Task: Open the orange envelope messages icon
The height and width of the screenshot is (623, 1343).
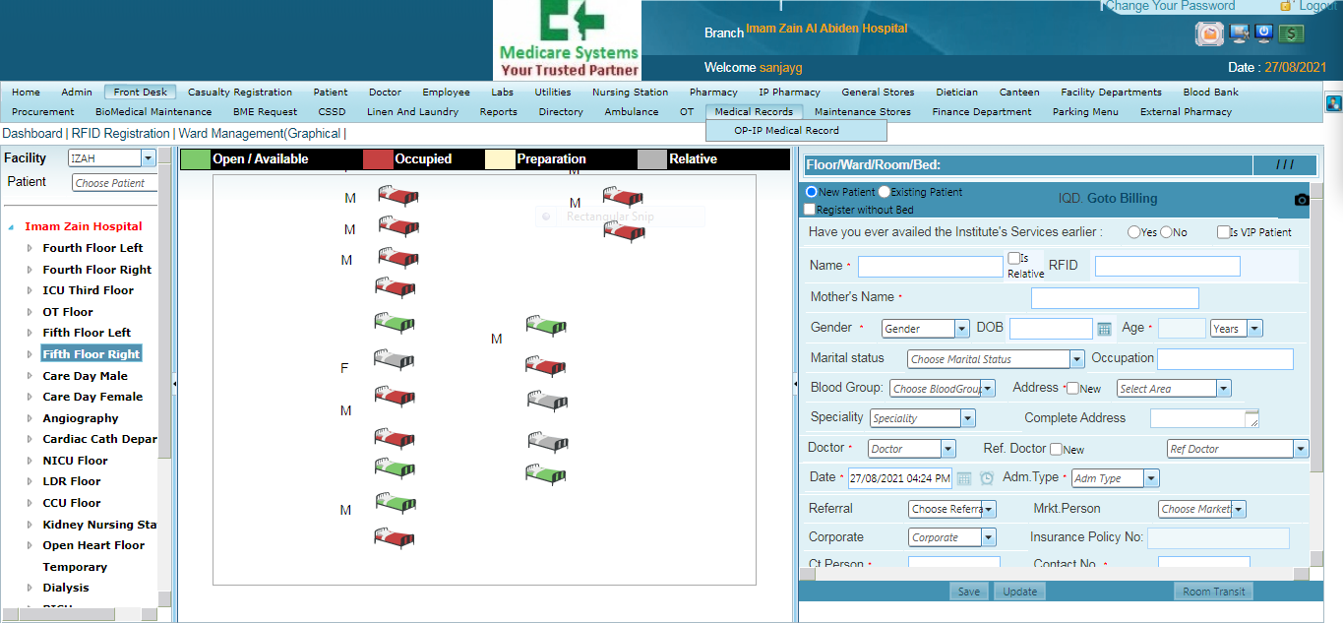Action: 1209,33
